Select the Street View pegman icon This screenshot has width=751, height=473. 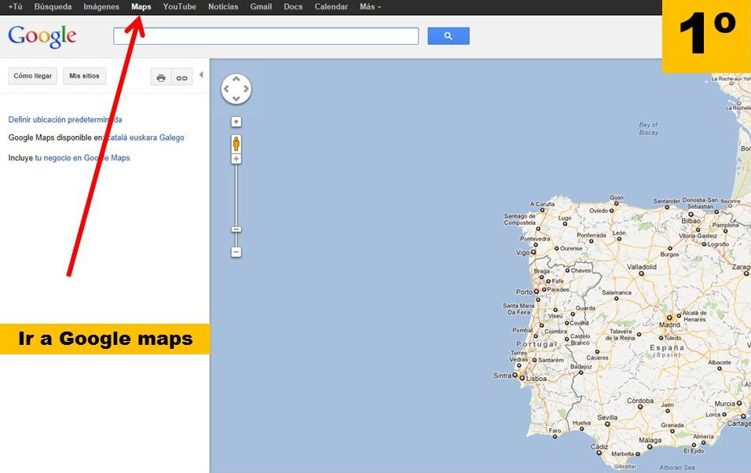[x=236, y=143]
